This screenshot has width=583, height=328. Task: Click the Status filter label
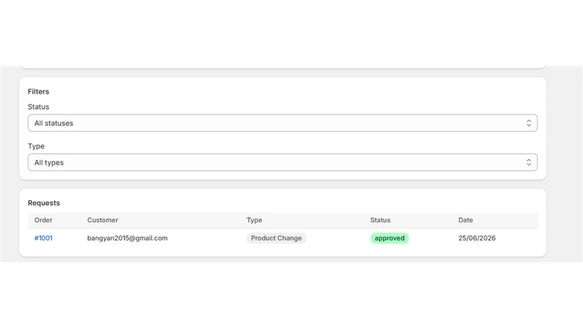click(x=39, y=106)
